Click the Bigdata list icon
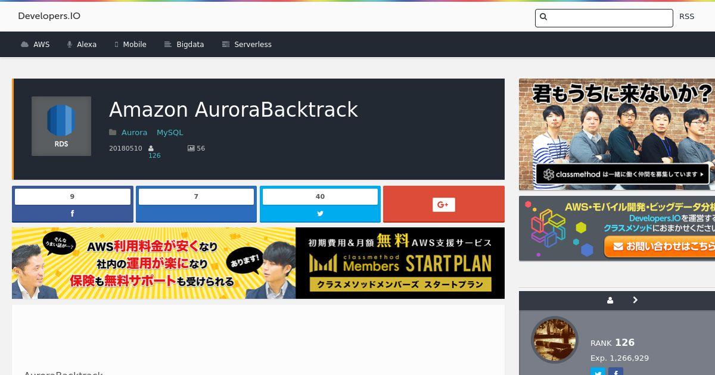This screenshot has height=375, width=715. coord(168,45)
